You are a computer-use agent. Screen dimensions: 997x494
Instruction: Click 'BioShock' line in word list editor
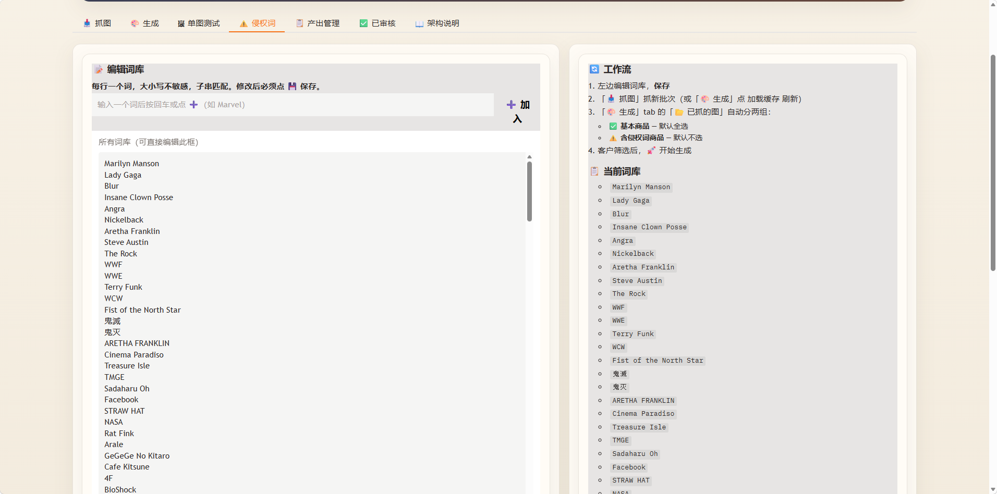pyautogui.click(x=120, y=490)
